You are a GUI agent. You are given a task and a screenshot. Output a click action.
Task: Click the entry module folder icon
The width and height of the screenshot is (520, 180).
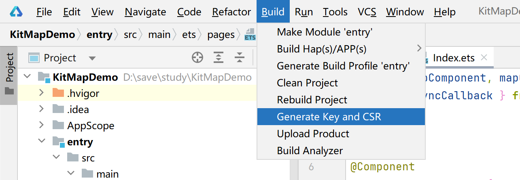(58, 142)
